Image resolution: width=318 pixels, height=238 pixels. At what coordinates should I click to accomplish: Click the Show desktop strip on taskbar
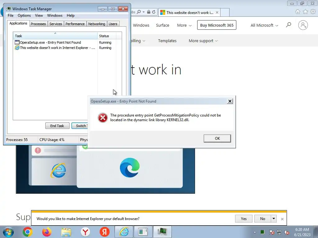[316, 232]
